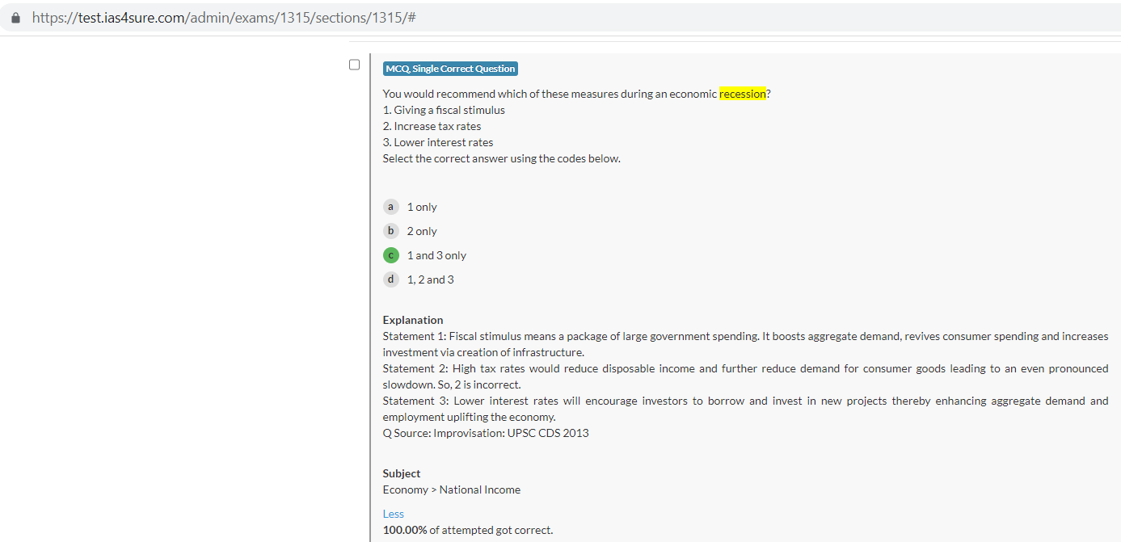The image size is (1121, 542).
Task: Click the highlighted word recession
Action: [742, 94]
